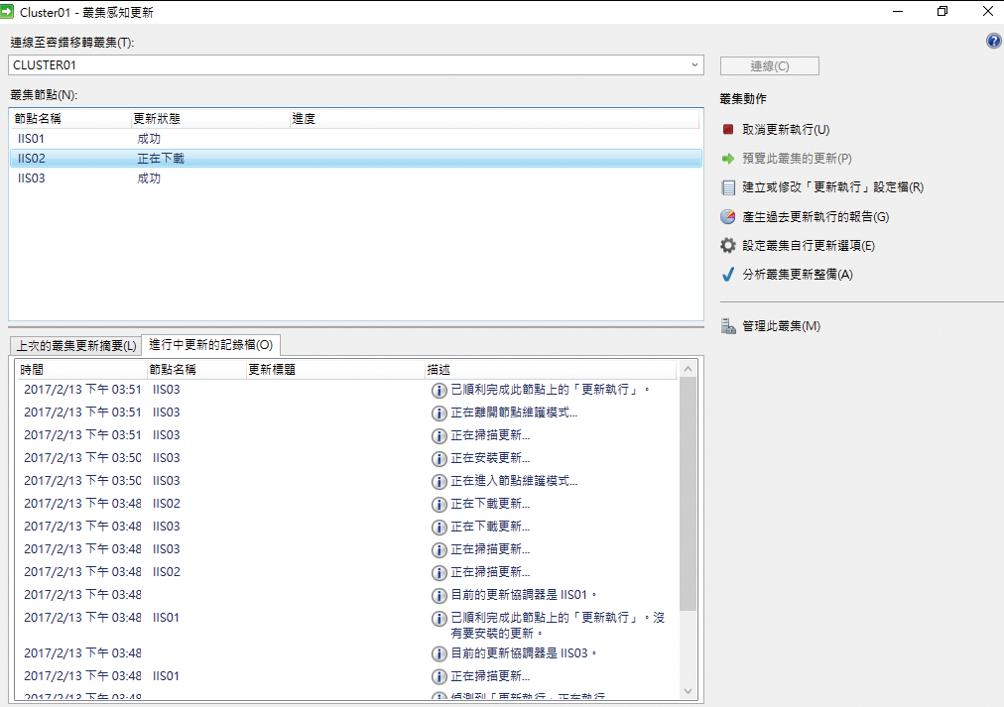The height and width of the screenshot is (707, 1004).
Task: Open the CLUSTER01 cluster dropdown arrow
Action: tap(694, 64)
